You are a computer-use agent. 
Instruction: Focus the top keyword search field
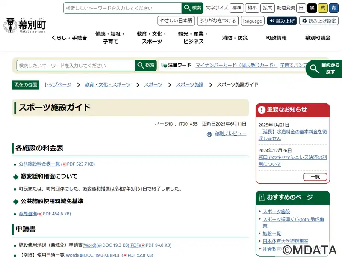pos(122,8)
